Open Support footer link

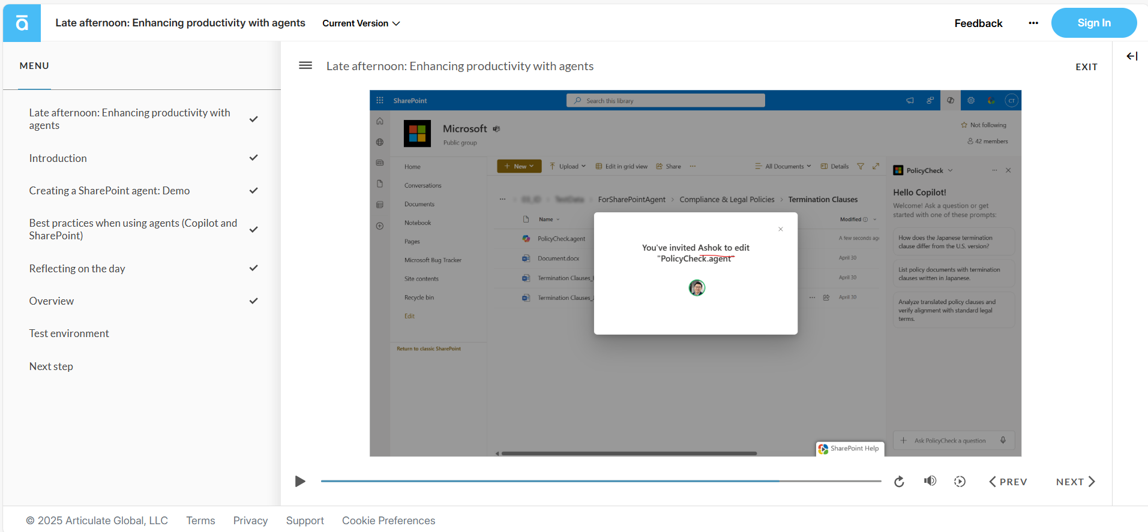[x=305, y=521]
